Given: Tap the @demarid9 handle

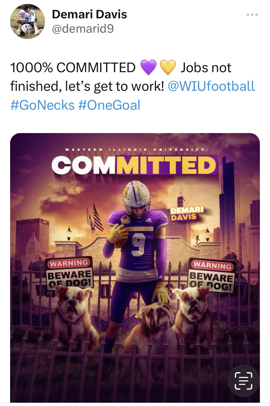Looking at the screenshot, I should tap(83, 28).
